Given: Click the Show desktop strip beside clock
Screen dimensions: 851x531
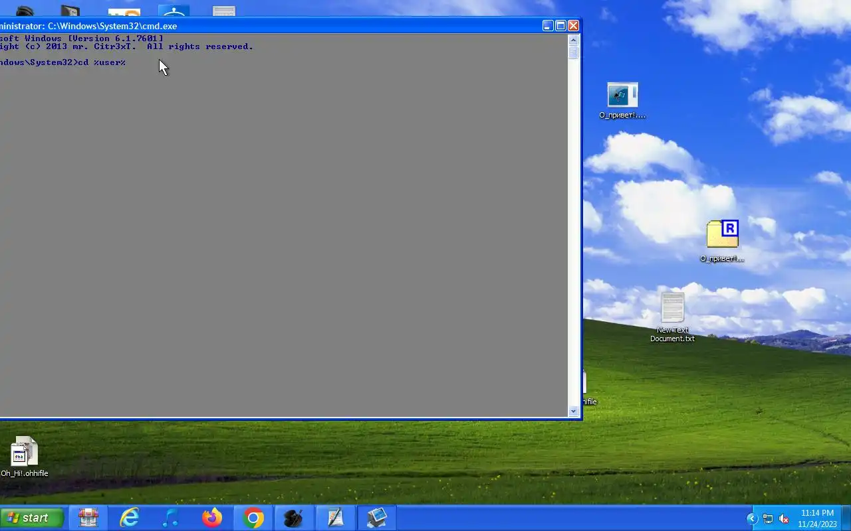Looking at the screenshot, I should (x=846, y=518).
